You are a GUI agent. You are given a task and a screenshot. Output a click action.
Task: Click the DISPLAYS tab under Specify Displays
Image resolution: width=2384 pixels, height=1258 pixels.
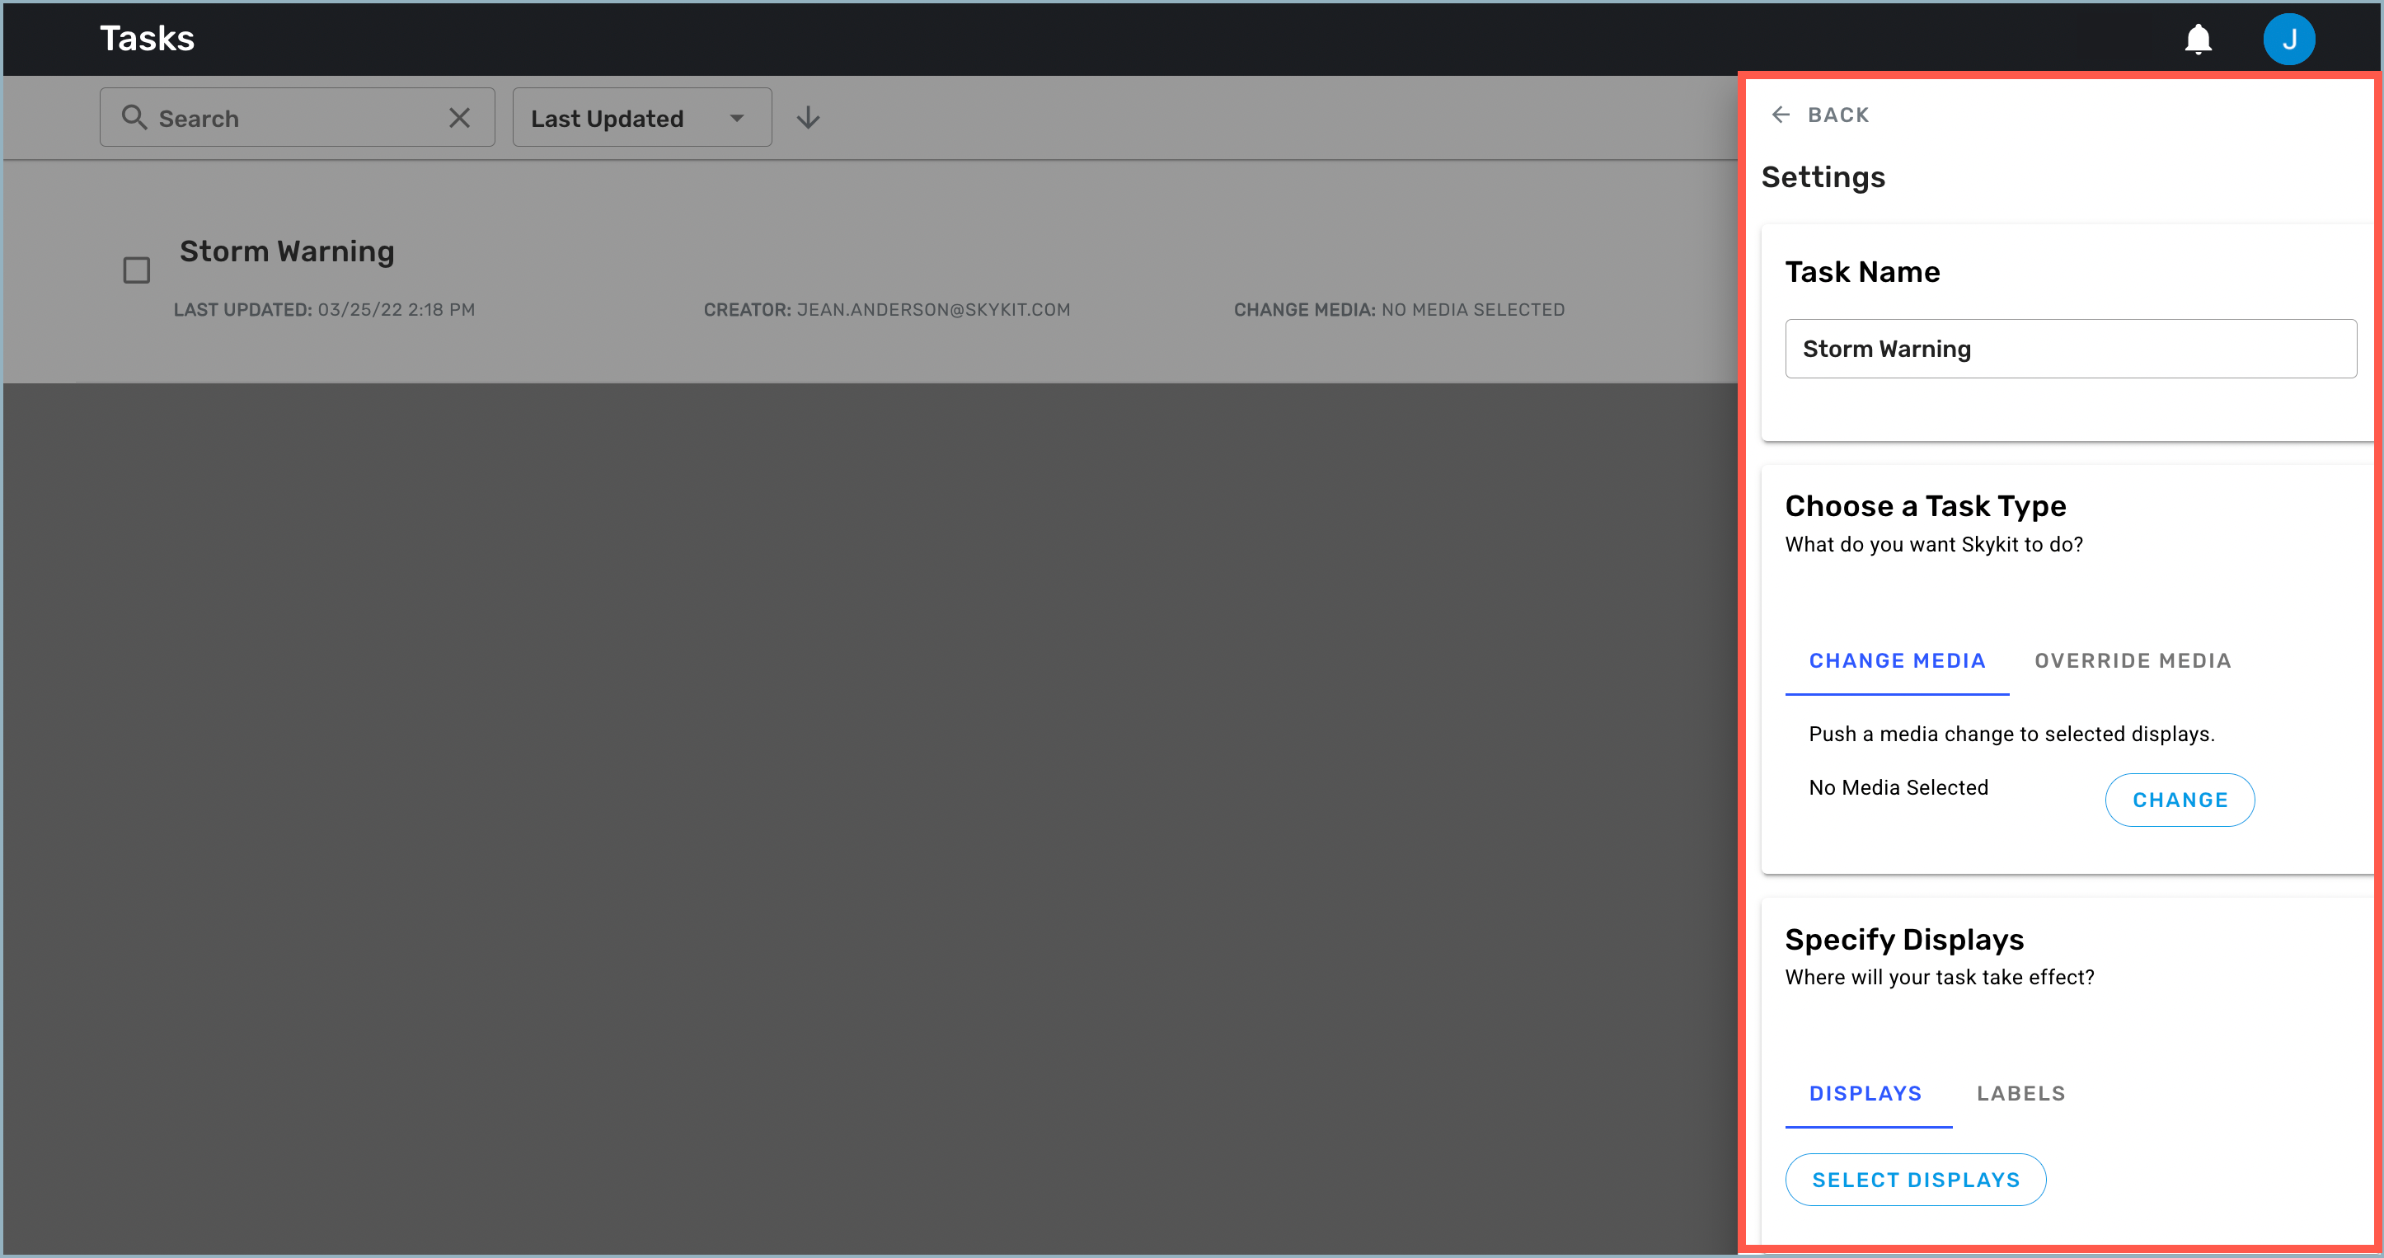click(1867, 1092)
